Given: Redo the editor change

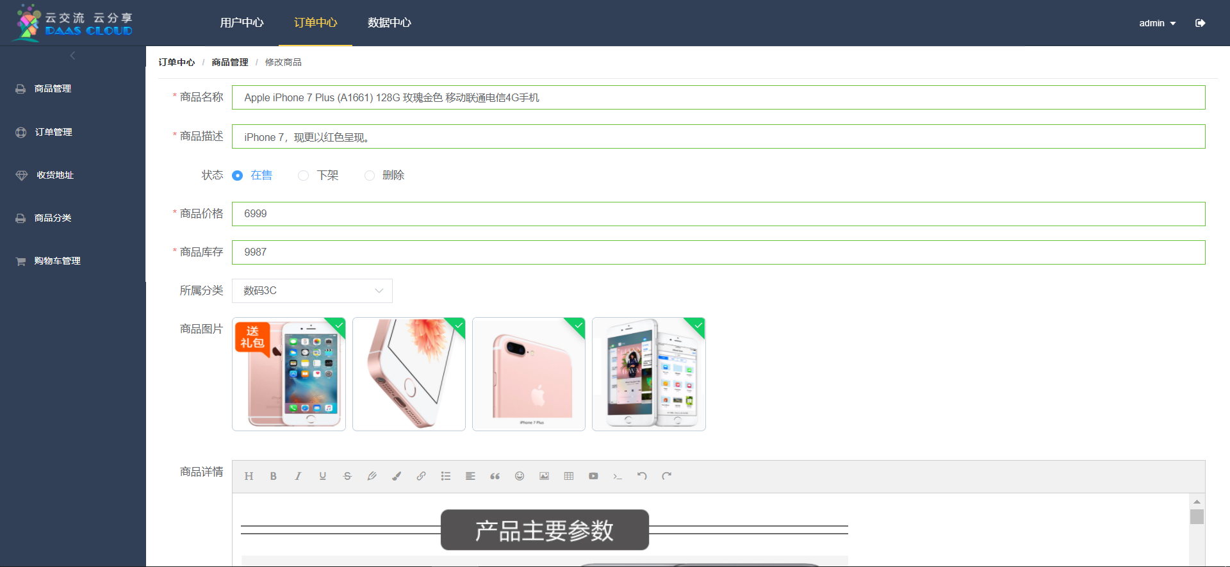Looking at the screenshot, I should point(667,476).
